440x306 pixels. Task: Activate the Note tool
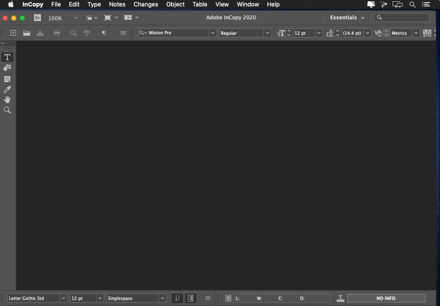tap(7, 79)
